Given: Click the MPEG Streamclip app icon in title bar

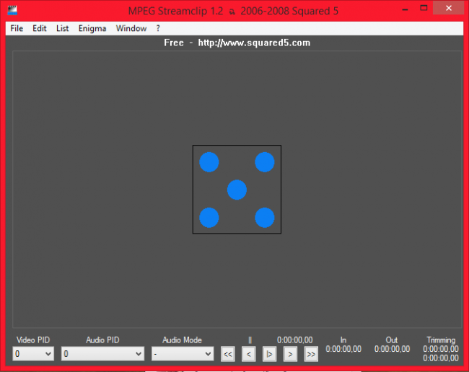Looking at the screenshot, I should (x=12, y=11).
